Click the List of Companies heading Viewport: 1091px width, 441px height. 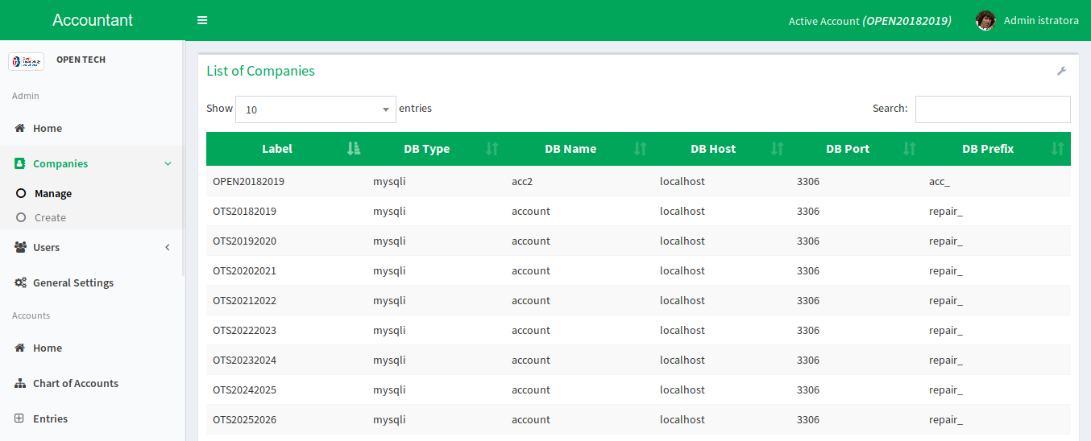[260, 71]
